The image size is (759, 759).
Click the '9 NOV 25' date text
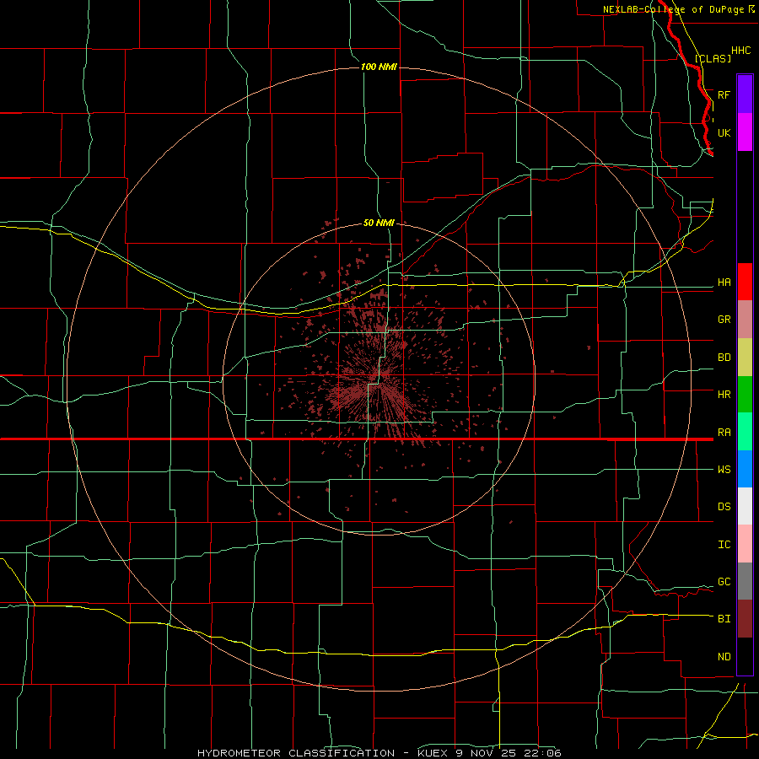487,753
